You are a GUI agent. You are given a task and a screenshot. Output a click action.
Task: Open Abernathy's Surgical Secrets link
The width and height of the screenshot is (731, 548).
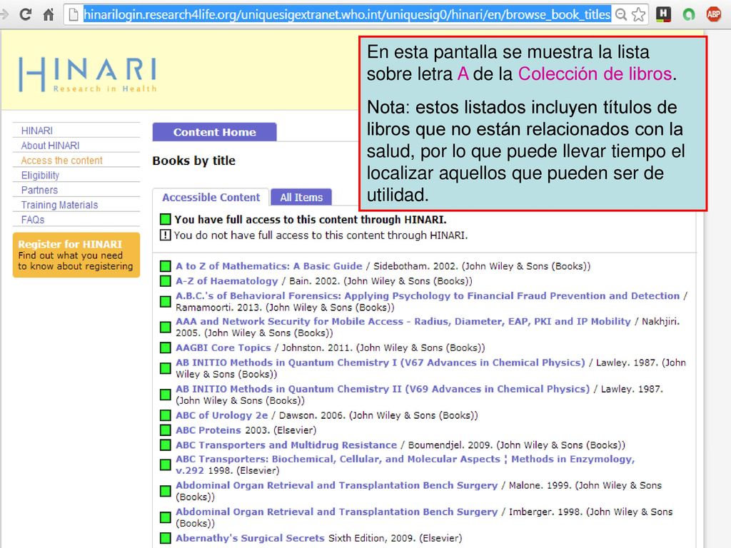click(x=250, y=538)
